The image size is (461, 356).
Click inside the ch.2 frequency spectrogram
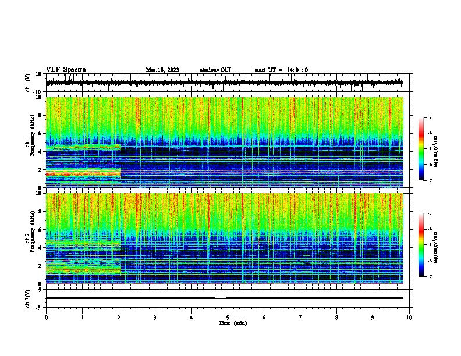click(x=225, y=238)
